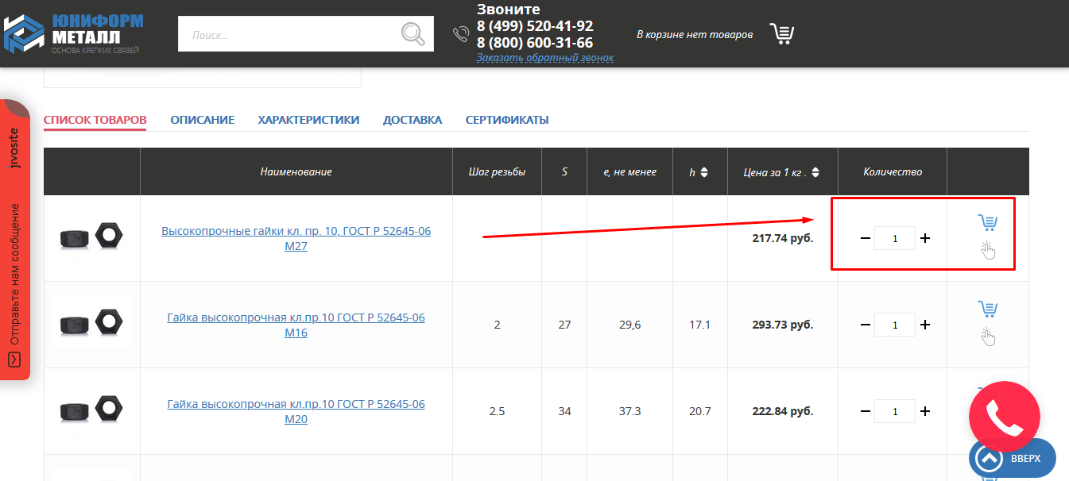Image resolution: width=1069 pixels, height=481 pixels.
Task: Click Заказать обратный звонок link
Action: (545, 58)
